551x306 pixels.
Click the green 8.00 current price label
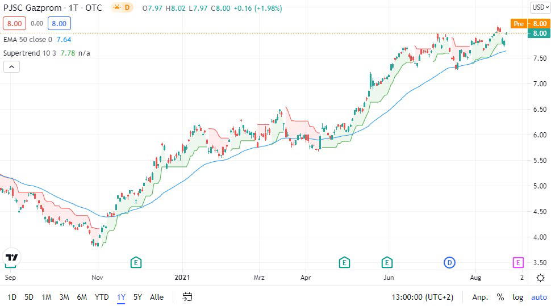pyautogui.click(x=540, y=33)
